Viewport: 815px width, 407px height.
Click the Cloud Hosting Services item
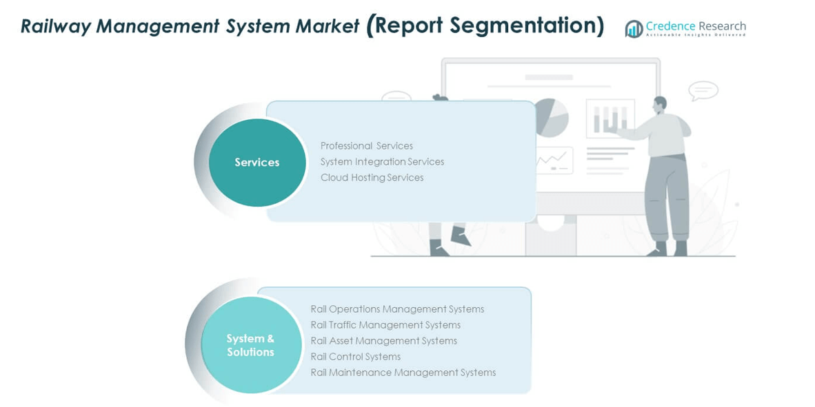[372, 178]
